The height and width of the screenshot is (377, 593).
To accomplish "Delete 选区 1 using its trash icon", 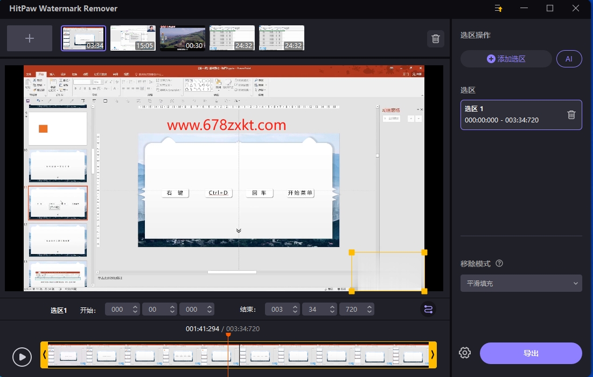I will (x=571, y=114).
